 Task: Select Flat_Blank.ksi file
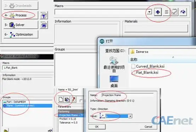tap(145, 73)
